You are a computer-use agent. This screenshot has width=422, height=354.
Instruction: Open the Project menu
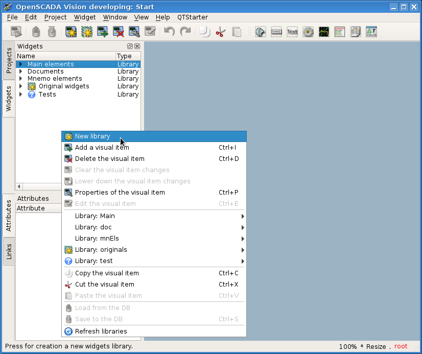point(56,17)
